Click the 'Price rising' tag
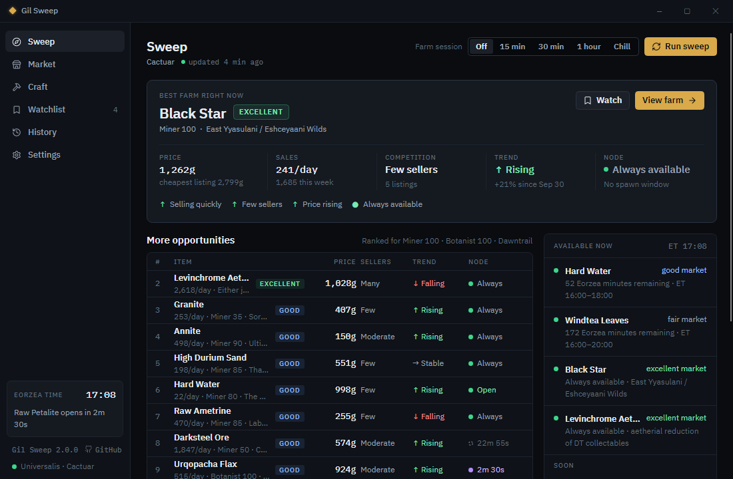 click(x=317, y=204)
